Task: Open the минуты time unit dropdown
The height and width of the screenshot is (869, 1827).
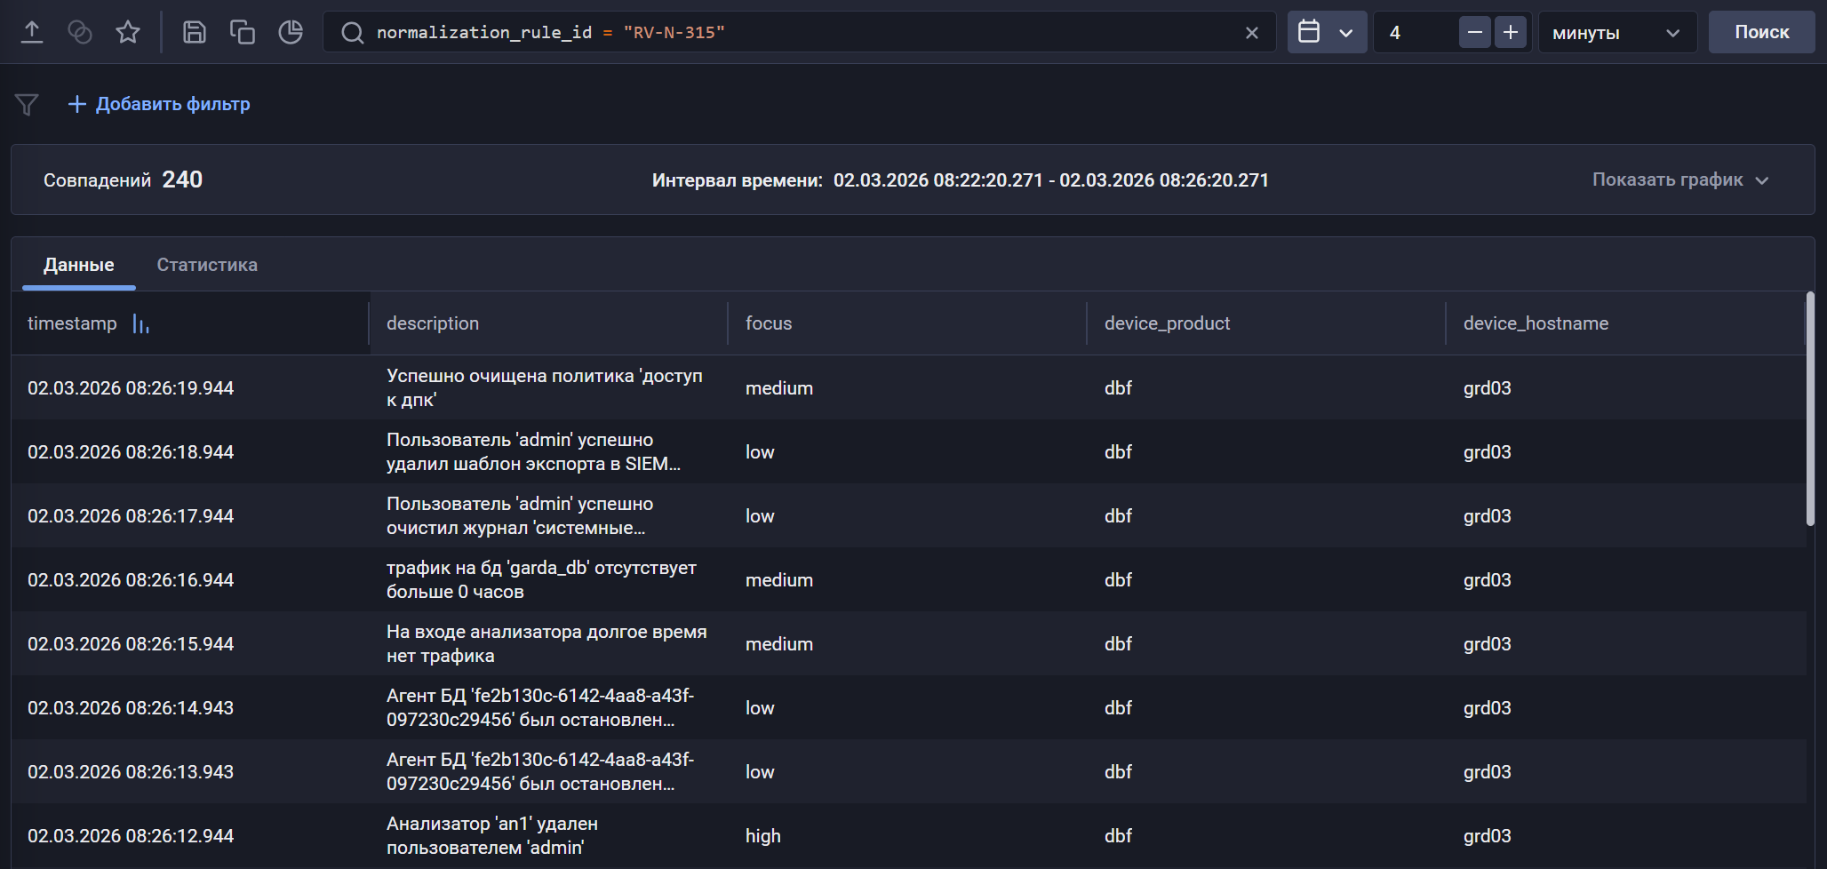Action: [x=1616, y=33]
